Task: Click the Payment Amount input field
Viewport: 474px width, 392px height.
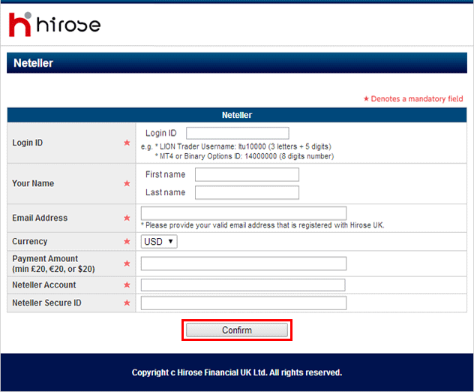Action: [x=244, y=264]
